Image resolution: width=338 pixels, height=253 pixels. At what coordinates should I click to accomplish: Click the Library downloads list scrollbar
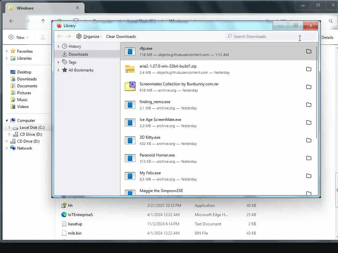(317, 93)
